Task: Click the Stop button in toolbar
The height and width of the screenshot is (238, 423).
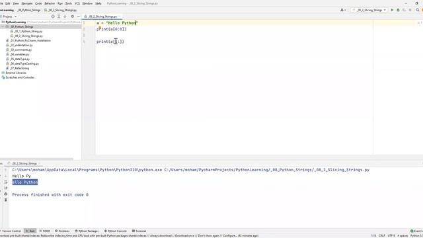Action: click(410, 10)
